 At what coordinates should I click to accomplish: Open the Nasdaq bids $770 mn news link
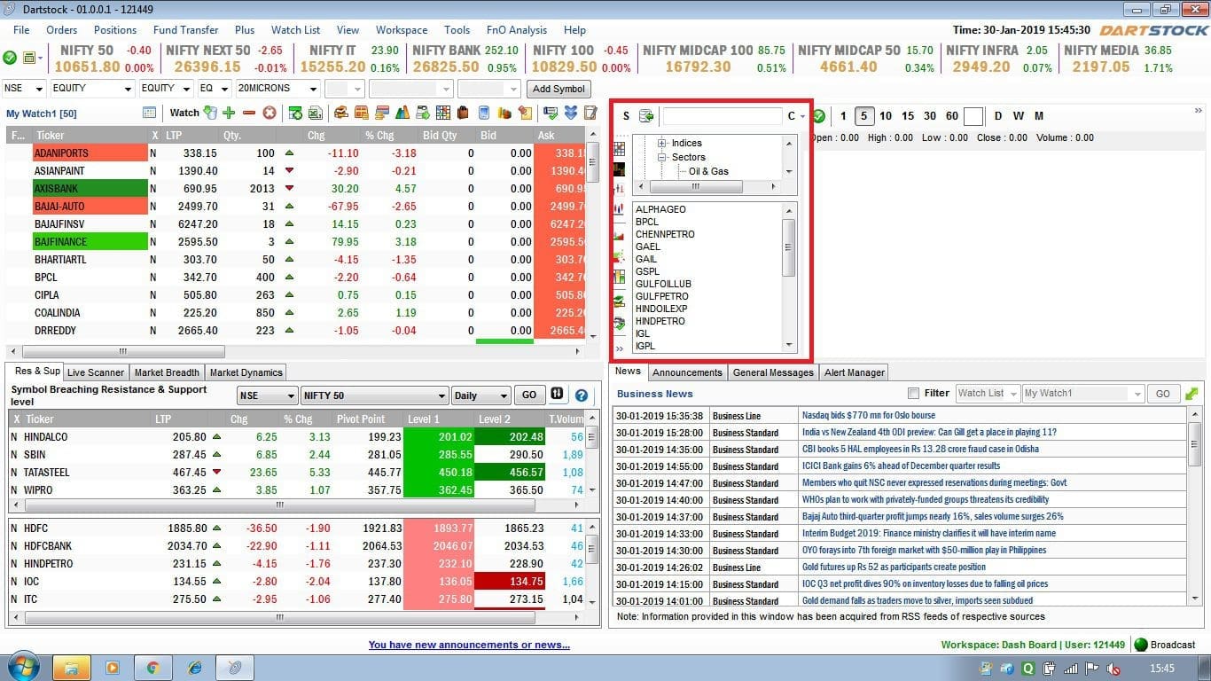coord(868,415)
